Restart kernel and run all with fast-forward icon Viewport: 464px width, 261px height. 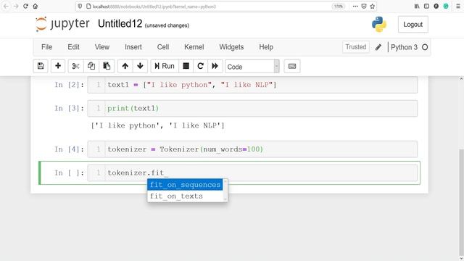[x=215, y=66]
